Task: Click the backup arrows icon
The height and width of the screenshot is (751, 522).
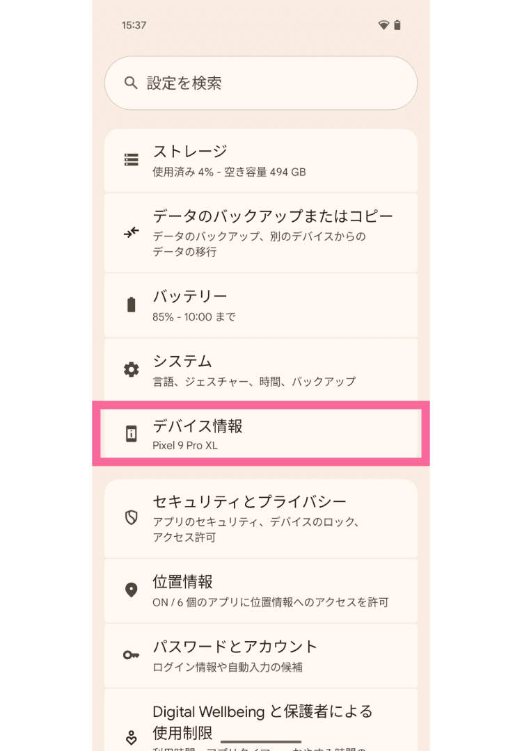Action: (x=131, y=232)
